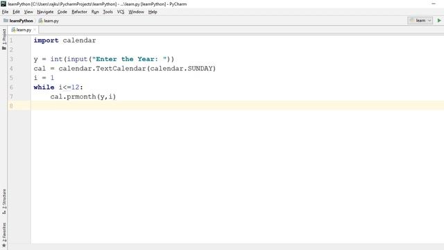Open the View menu
The height and width of the screenshot is (250, 444).
pos(28,12)
